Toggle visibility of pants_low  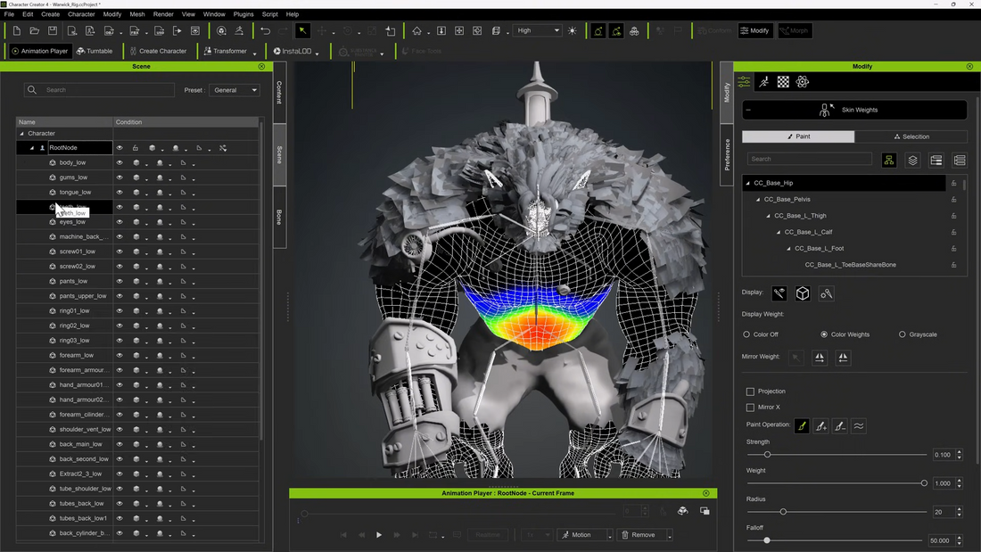[x=120, y=282]
